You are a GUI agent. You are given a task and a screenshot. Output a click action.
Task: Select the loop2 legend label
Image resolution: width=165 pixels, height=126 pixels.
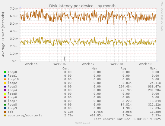point(12,83)
